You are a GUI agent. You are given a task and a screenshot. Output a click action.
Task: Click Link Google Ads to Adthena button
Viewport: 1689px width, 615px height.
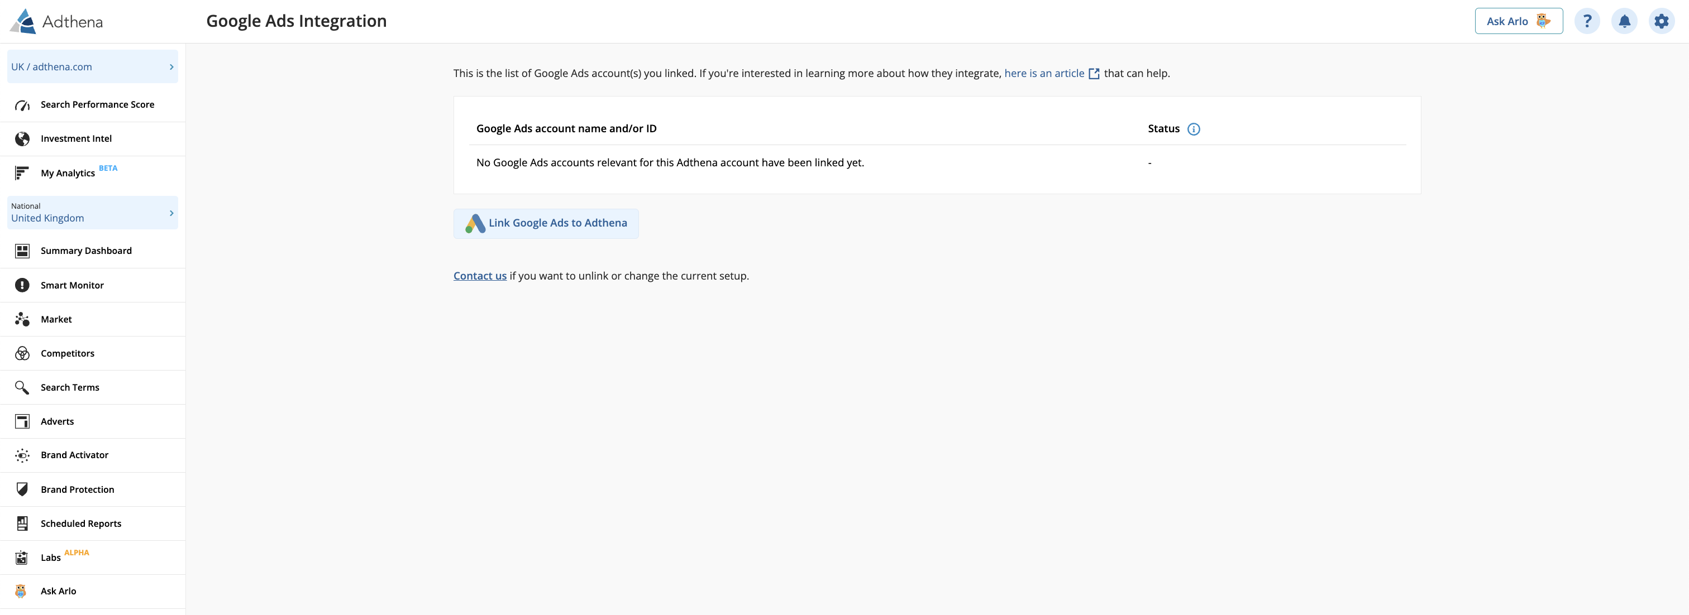[x=546, y=223]
